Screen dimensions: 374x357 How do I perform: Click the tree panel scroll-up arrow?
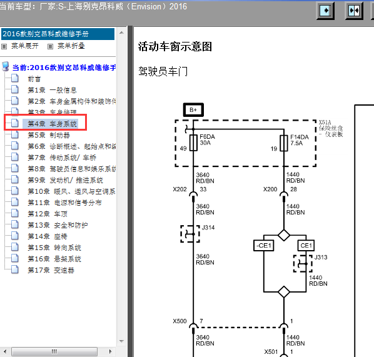122,33
